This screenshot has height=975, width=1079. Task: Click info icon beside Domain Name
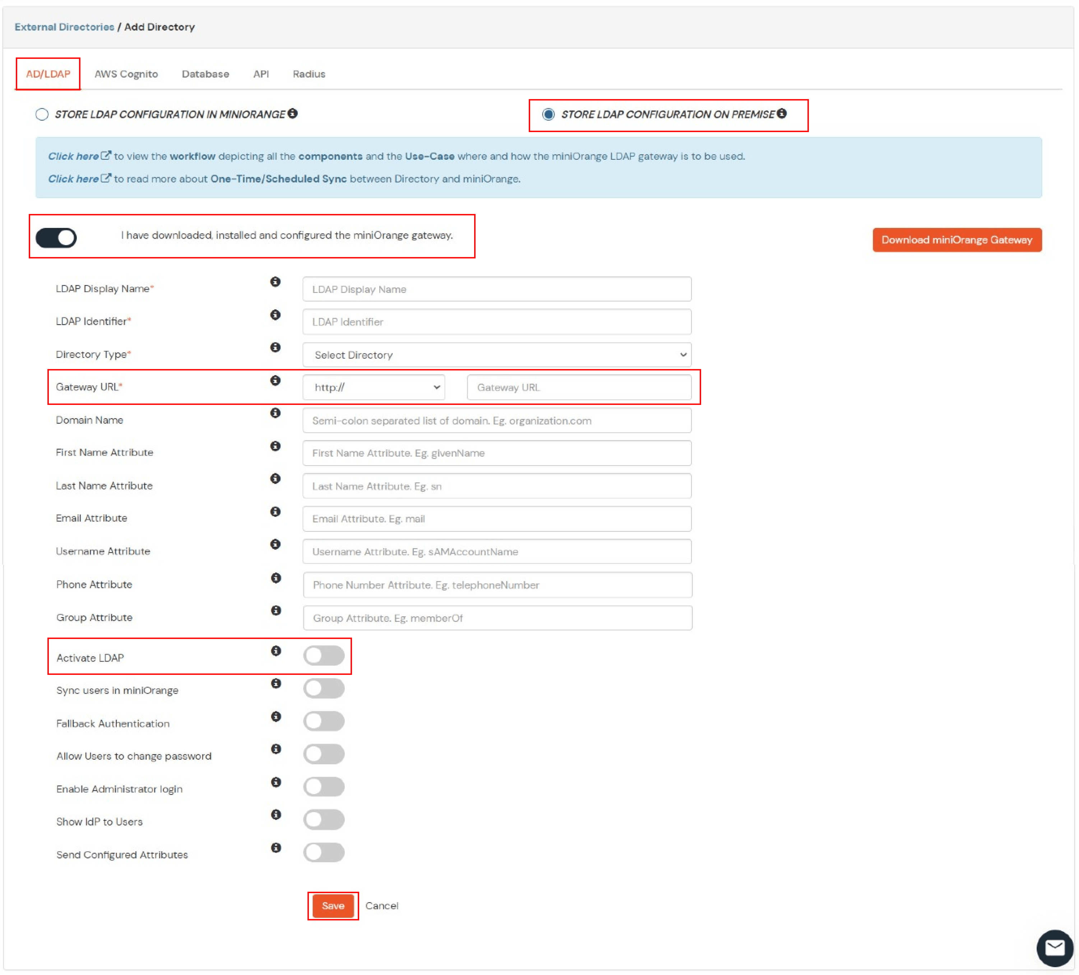pyautogui.click(x=275, y=413)
